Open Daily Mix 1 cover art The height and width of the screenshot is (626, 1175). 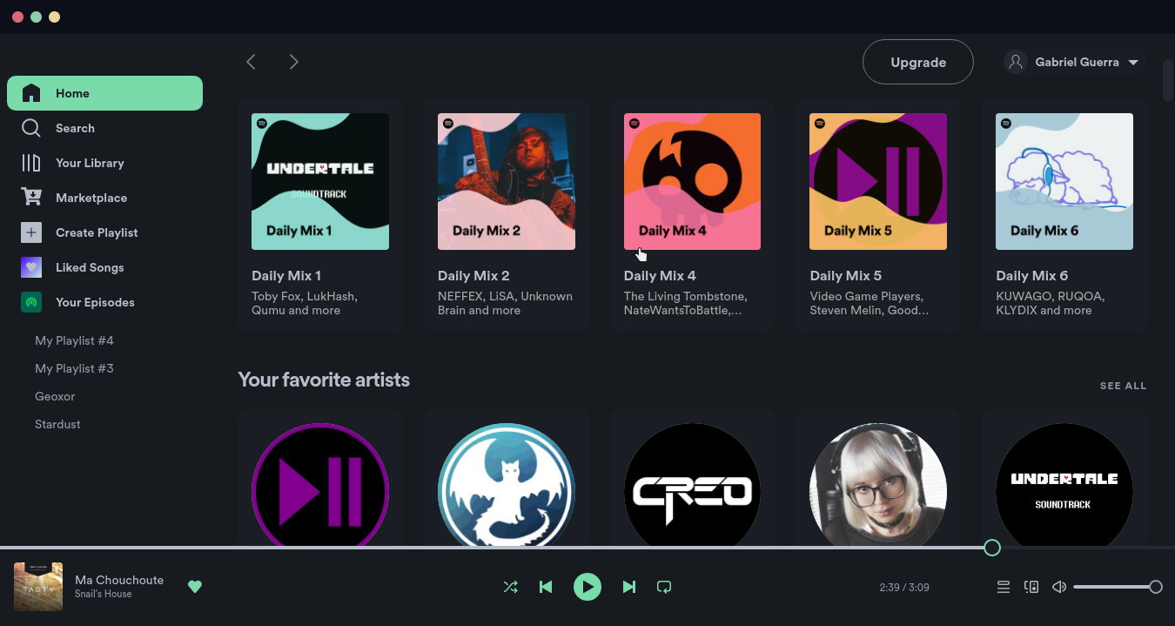click(x=320, y=181)
